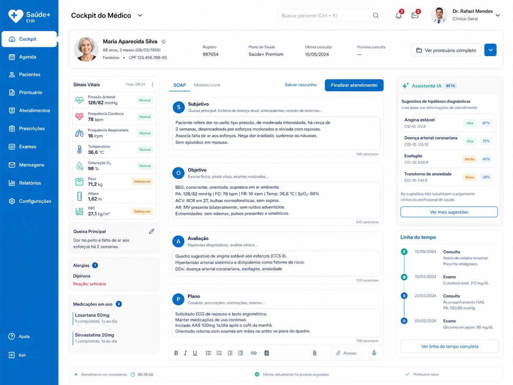Click the 10/04/2024 Exame timeline marker
The height and width of the screenshot is (385, 513).
coord(404,277)
